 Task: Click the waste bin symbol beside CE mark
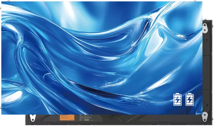pos(83,120)
